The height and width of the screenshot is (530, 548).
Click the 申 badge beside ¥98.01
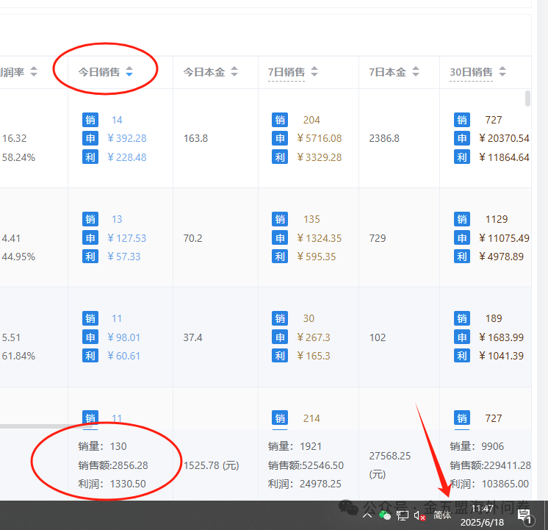pyautogui.click(x=90, y=337)
